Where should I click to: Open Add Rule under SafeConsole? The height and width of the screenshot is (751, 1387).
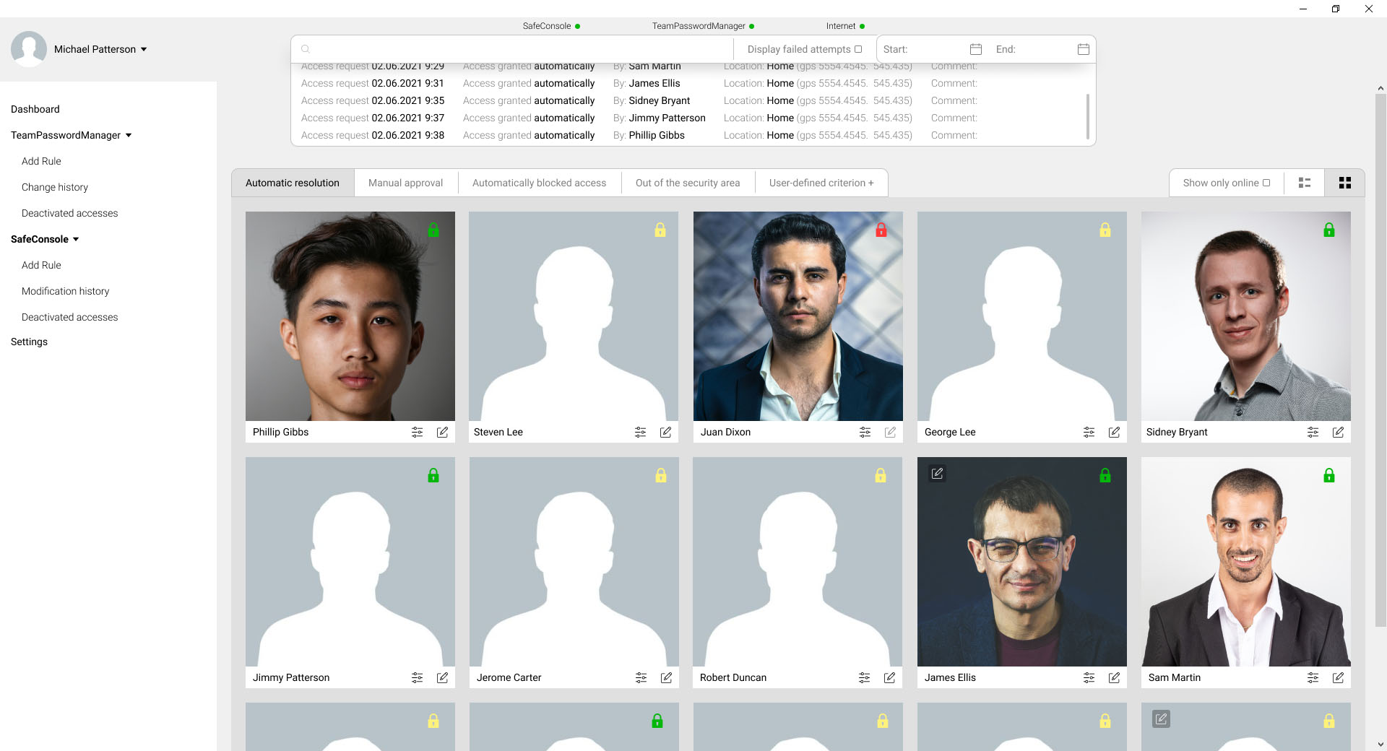(41, 265)
